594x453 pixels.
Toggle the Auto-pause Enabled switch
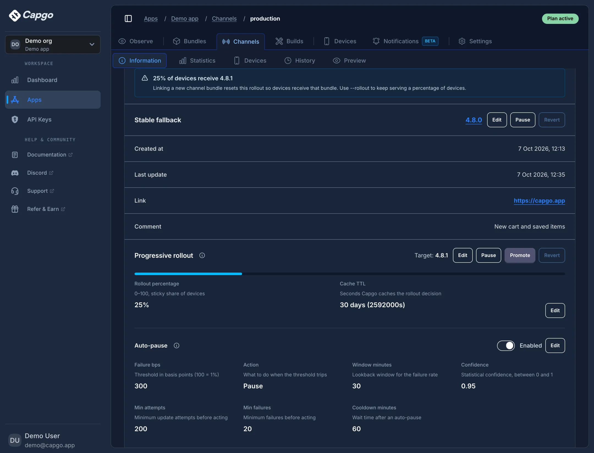pos(506,346)
